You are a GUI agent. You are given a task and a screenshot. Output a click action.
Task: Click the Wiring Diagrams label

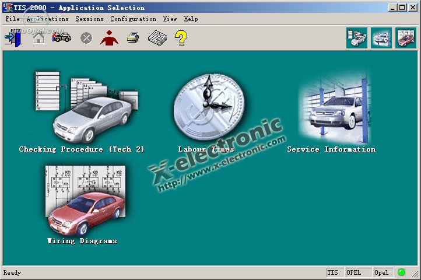pyautogui.click(x=82, y=241)
